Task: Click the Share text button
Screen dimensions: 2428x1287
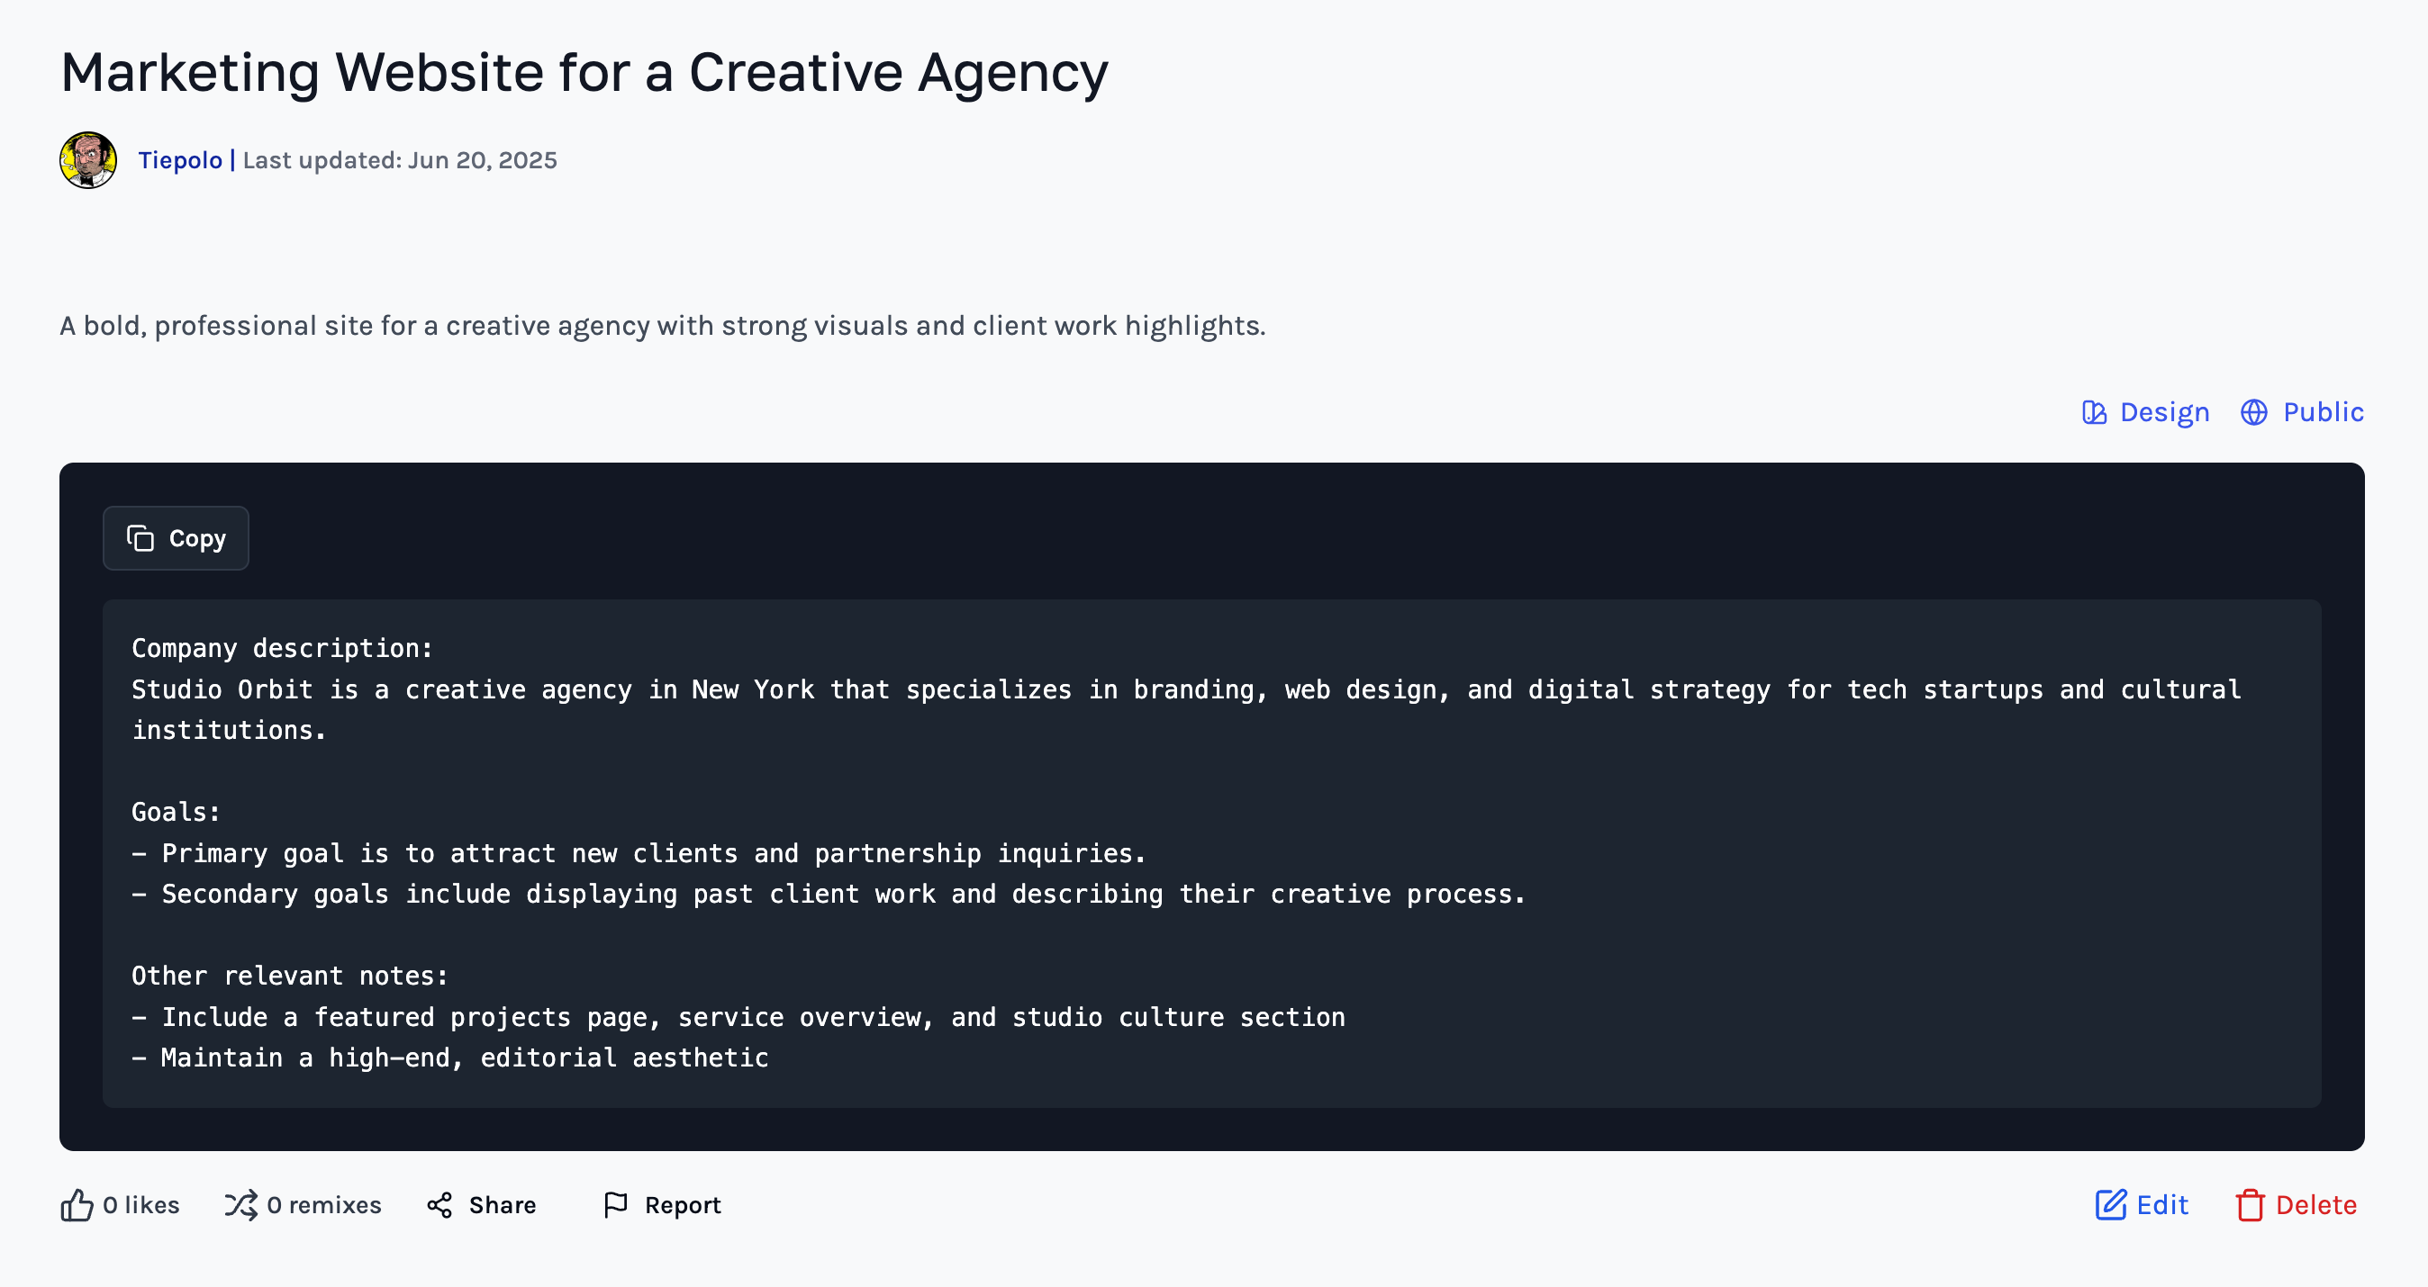Action: [503, 1205]
